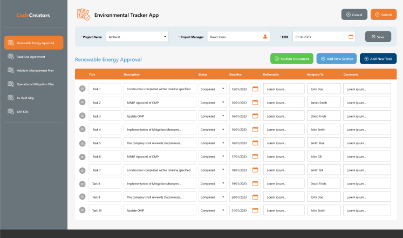Image resolution: width=403 pixels, height=238 pixels.
Task: Click the user icon in Project Manager field
Action: tap(265, 37)
